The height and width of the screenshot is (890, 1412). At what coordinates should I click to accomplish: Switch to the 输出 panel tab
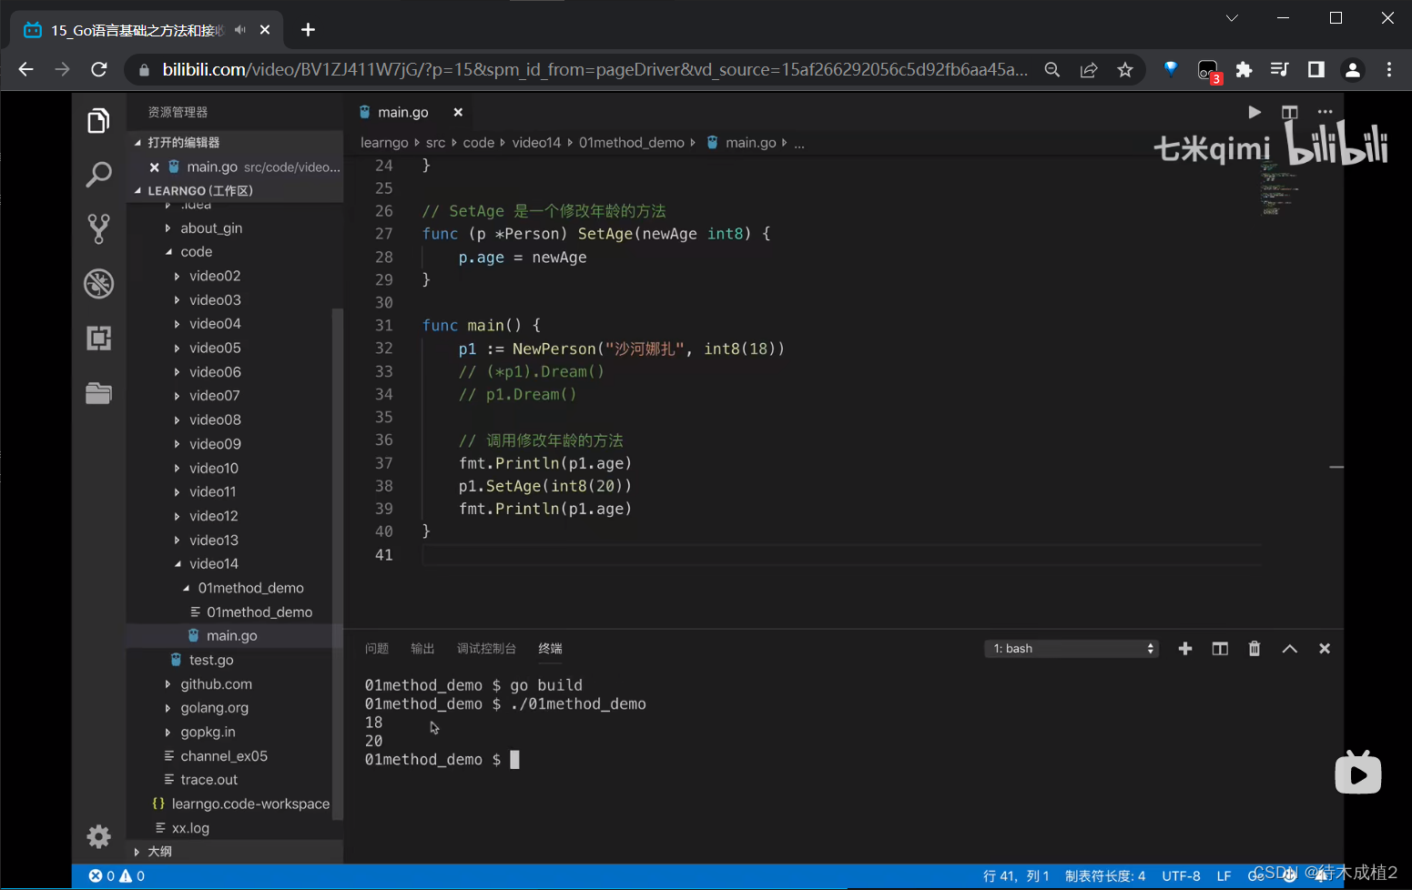pyautogui.click(x=422, y=648)
